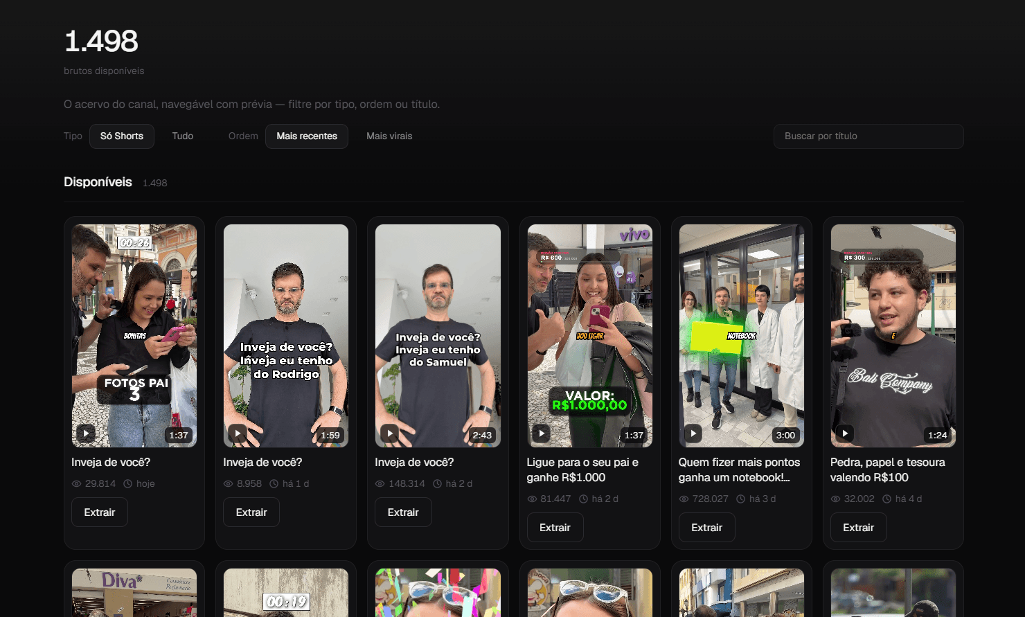Click Extrair on the 148.314-views card
Image resolution: width=1025 pixels, height=617 pixels.
pyautogui.click(x=403, y=512)
